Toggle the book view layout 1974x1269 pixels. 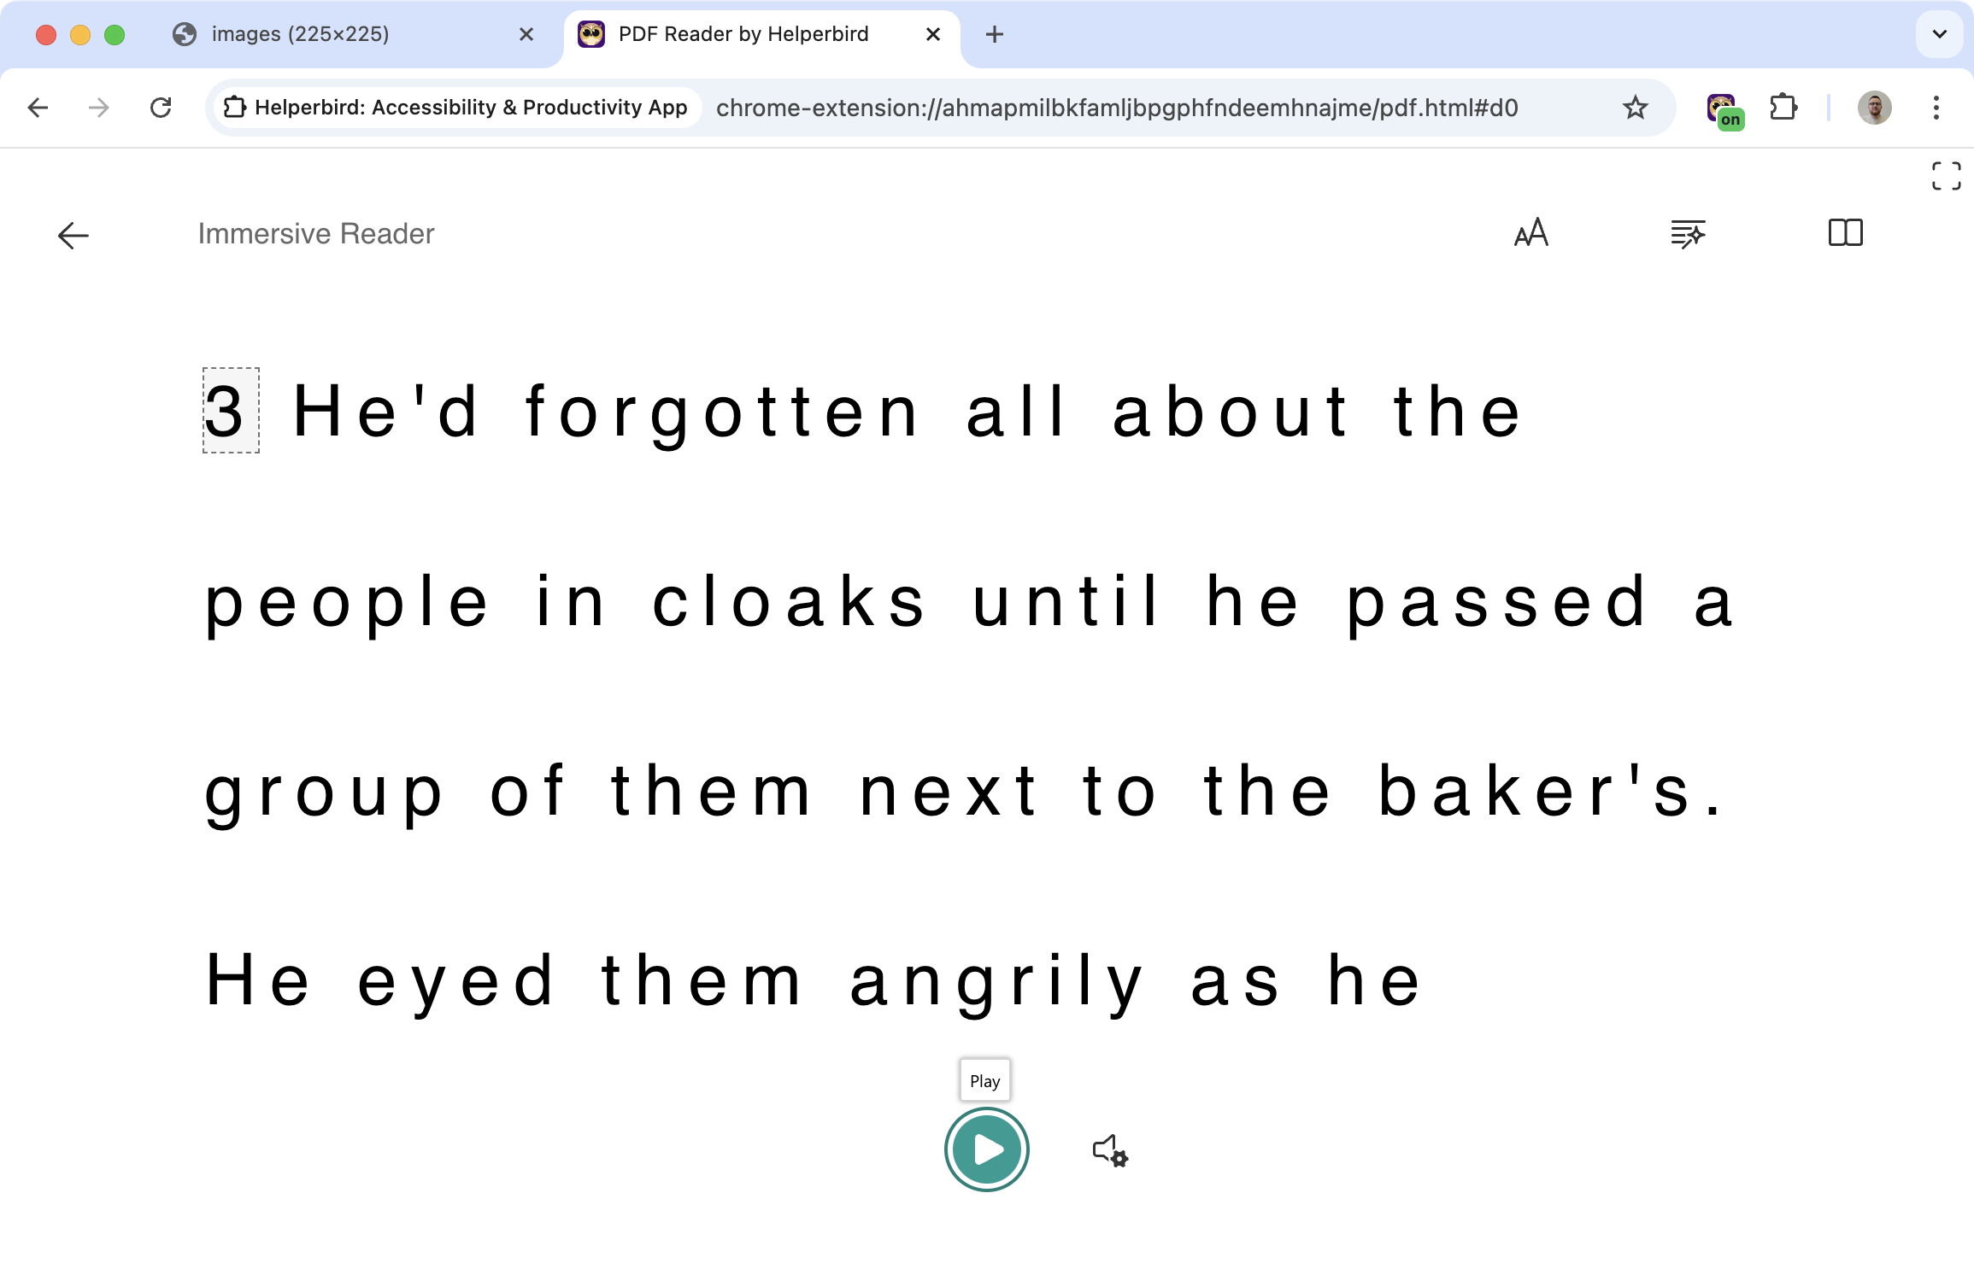(x=1844, y=233)
